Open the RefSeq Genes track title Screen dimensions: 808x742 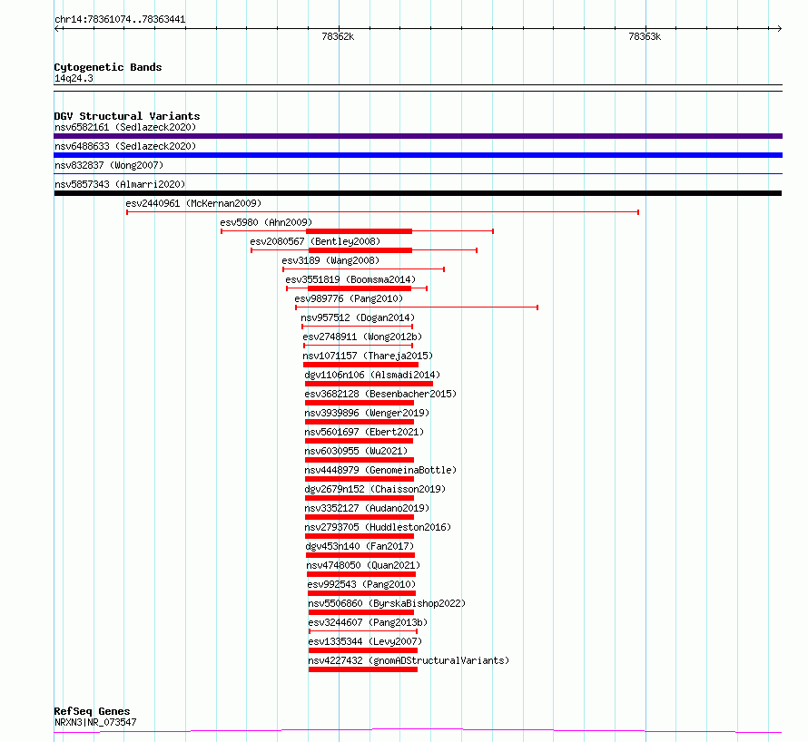(x=92, y=711)
